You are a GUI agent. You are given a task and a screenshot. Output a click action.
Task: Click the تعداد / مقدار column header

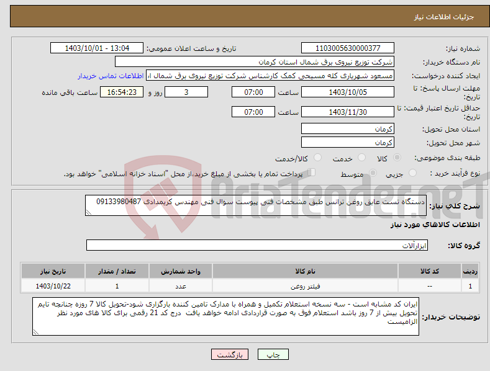coord(117,271)
